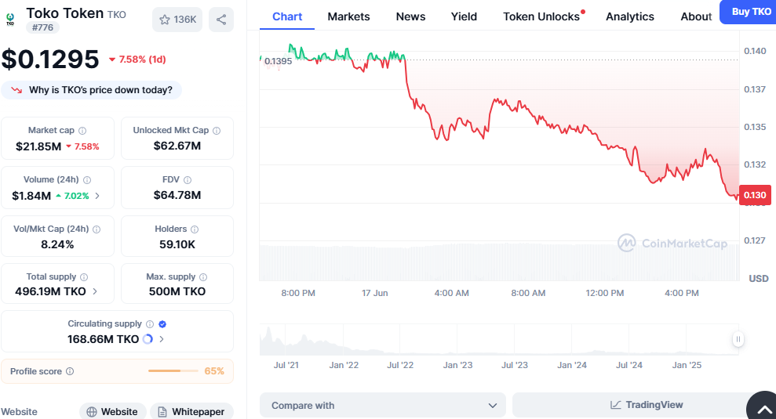This screenshot has width=776, height=419.
Task: Expand Total supply details chevron
Action: coord(95,291)
